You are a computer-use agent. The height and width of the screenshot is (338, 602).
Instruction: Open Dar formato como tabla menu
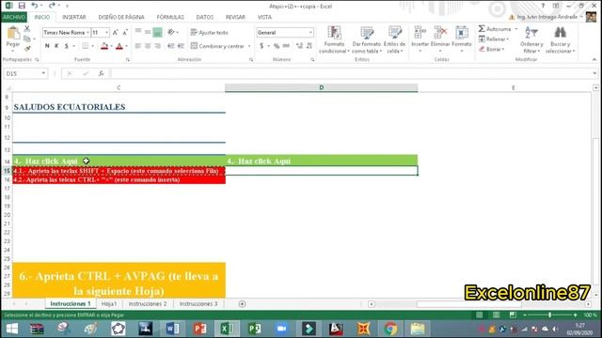point(367,39)
